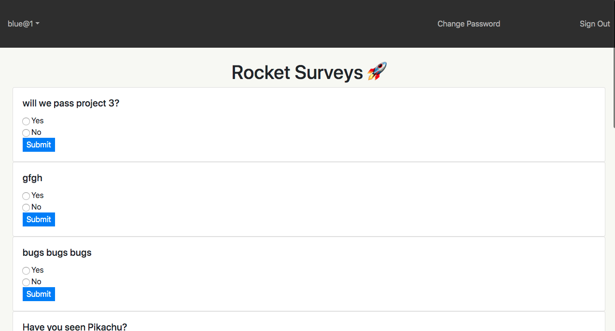The height and width of the screenshot is (331, 615).
Task: Open the Change Password page
Action: (468, 24)
